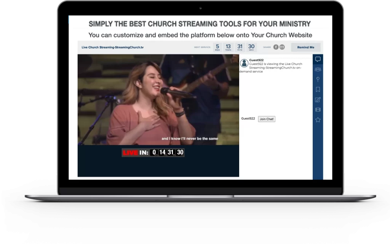Click the Guest922 avatar in chat message
This screenshot has width=390, height=244.
tap(245, 63)
